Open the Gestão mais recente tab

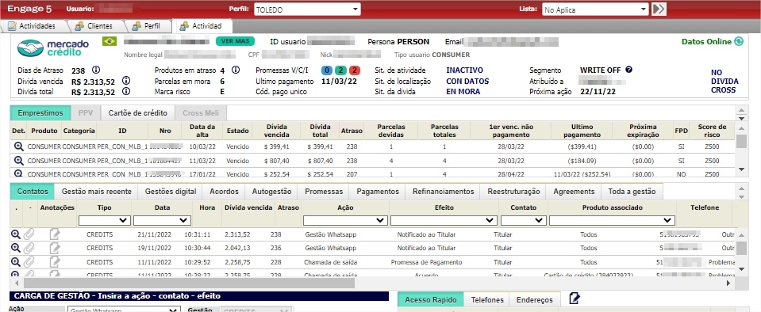tap(97, 192)
